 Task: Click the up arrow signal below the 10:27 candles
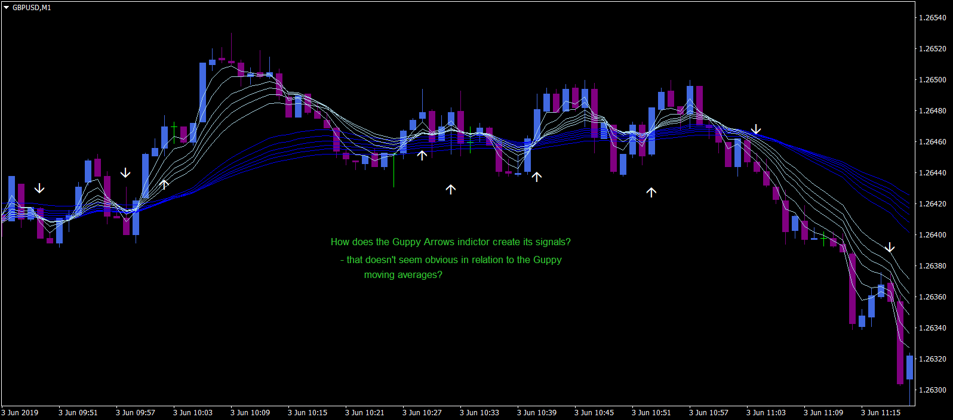pos(422,155)
